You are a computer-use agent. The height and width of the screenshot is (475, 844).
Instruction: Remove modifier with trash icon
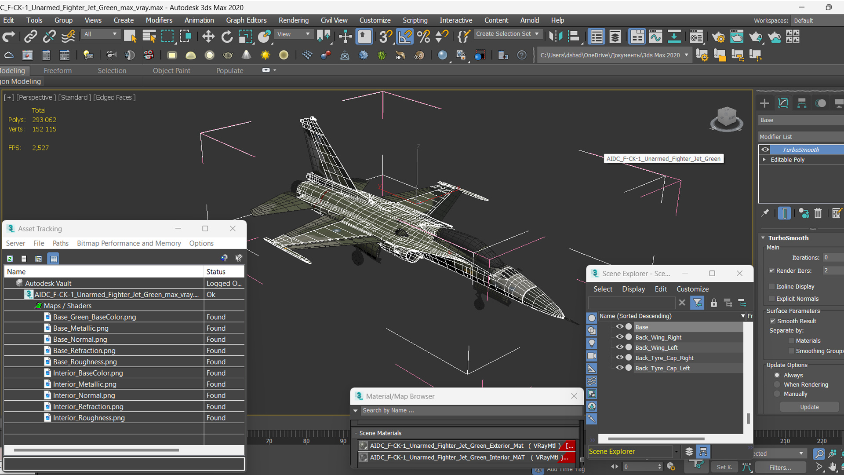tap(818, 213)
